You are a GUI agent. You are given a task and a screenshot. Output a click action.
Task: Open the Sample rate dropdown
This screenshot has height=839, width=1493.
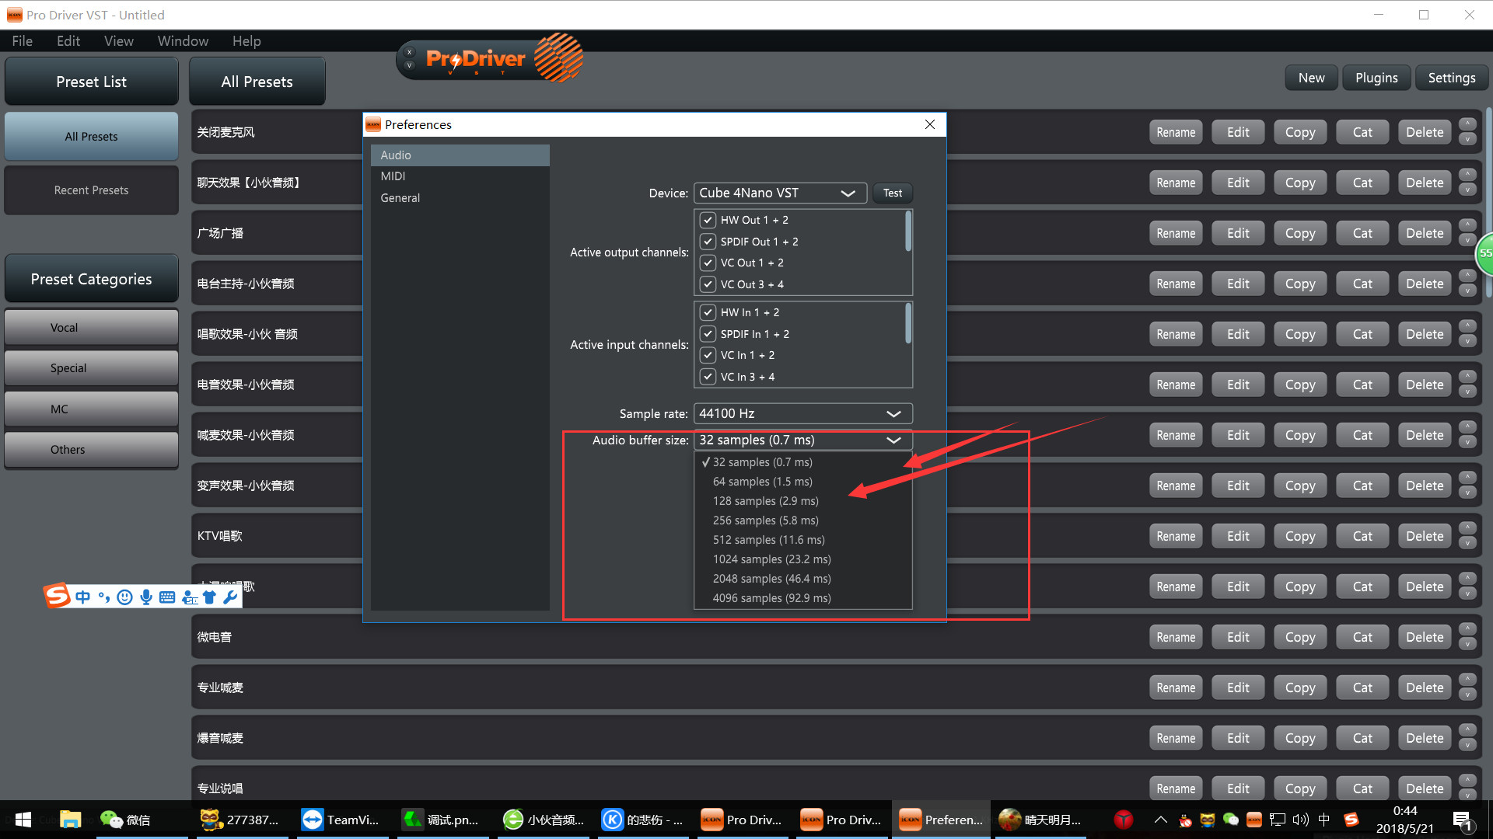(803, 413)
